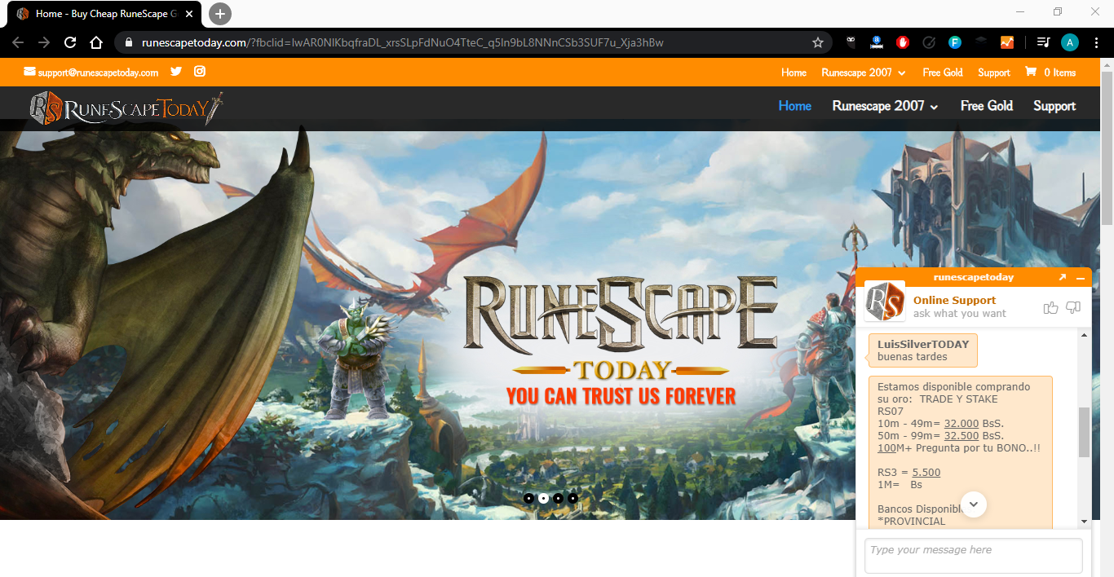This screenshot has width=1114, height=577.
Task: Open the blue 'a' ruler extension
Action: [x=877, y=42]
